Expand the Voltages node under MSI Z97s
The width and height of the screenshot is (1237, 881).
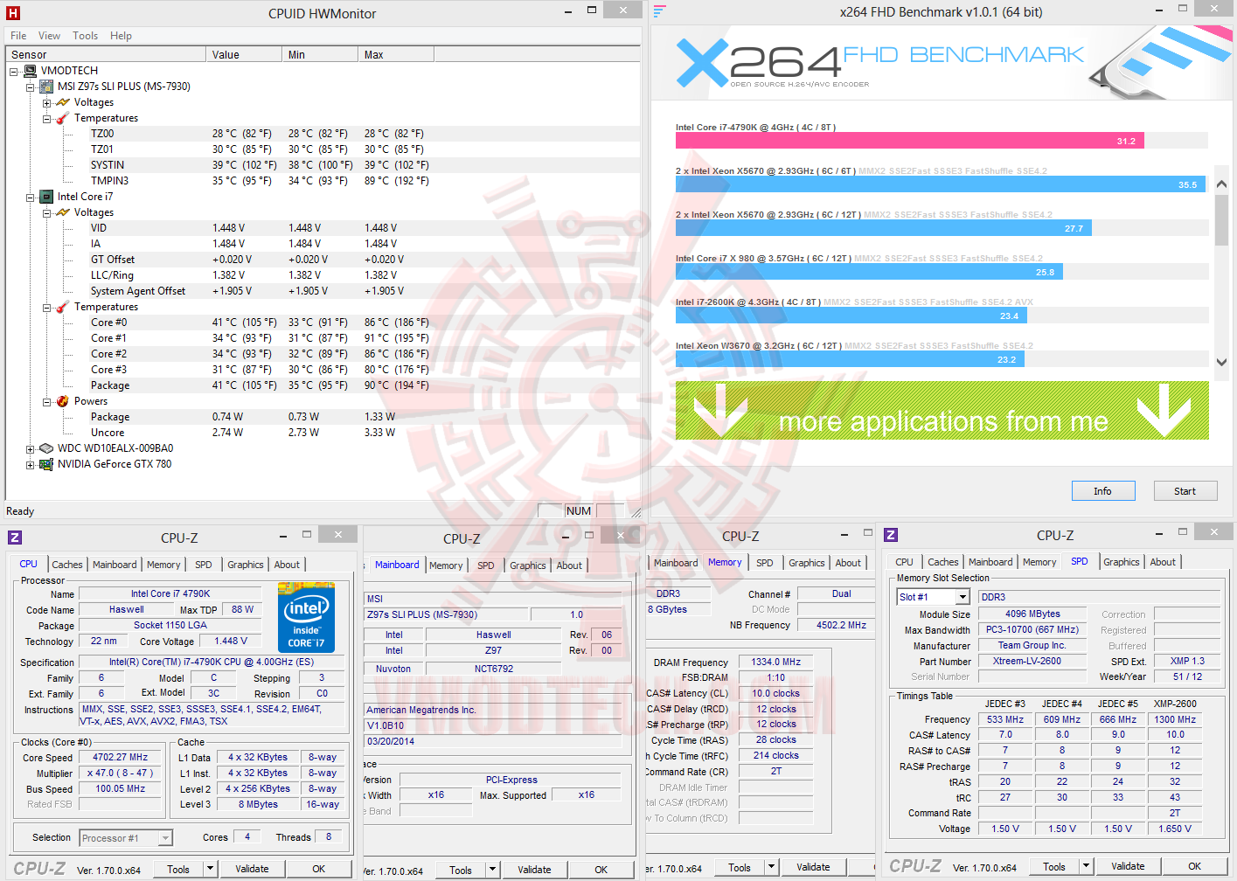tap(46, 102)
